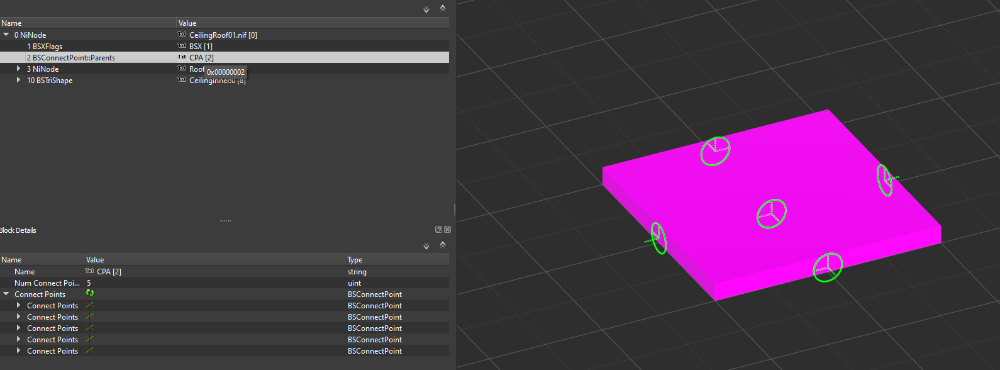Screen dimensions: 1000x370
Task: Close the Block Details panel
Action: (x=447, y=230)
